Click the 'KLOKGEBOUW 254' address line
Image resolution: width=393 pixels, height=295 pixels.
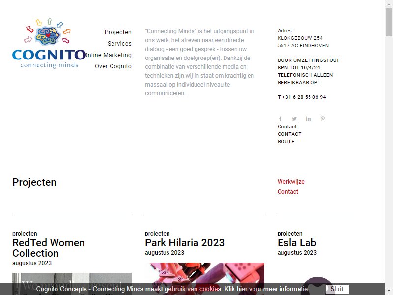(300, 38)
